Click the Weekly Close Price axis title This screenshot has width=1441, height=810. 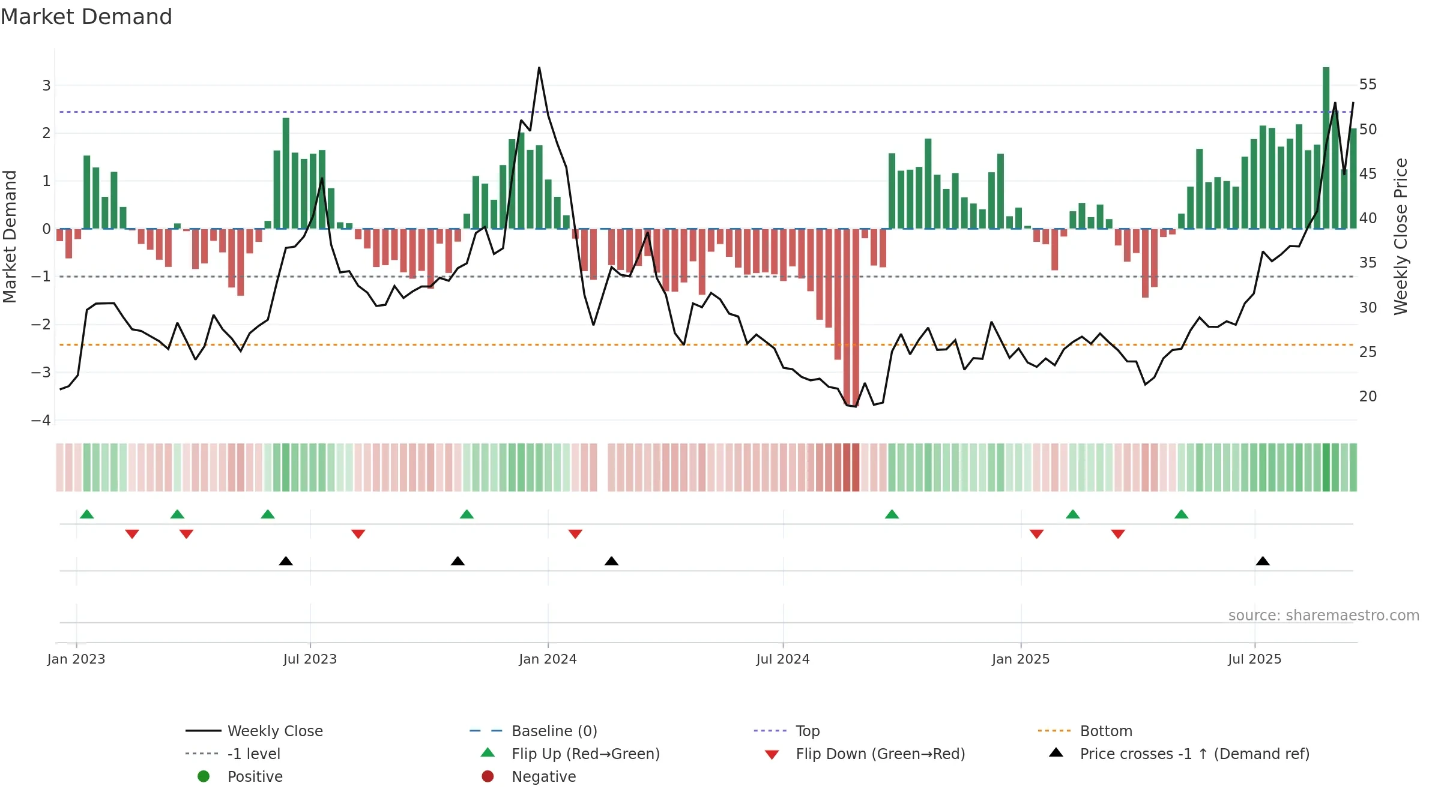[x=1401, y=236]
